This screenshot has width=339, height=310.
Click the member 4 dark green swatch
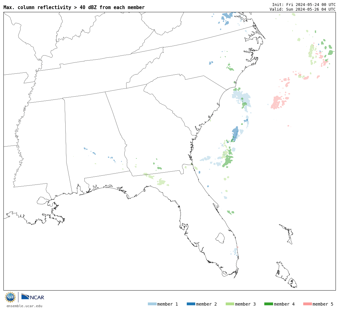pyautogui.click(x=268, y=304)
